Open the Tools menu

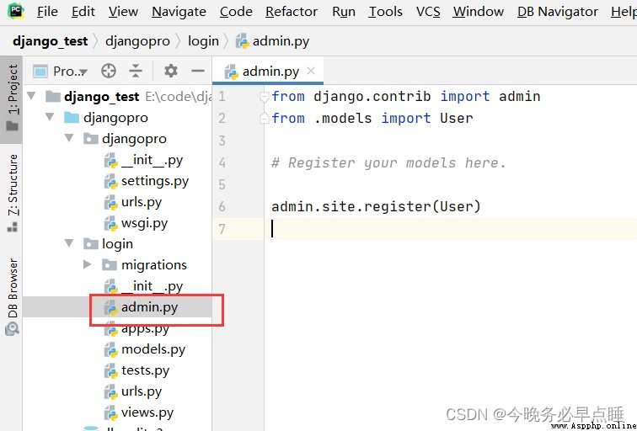(385, 12)
